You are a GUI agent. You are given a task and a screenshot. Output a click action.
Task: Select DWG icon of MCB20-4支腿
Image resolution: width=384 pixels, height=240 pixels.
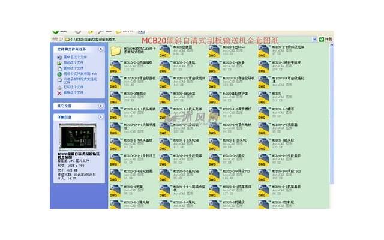click(115, 191)
